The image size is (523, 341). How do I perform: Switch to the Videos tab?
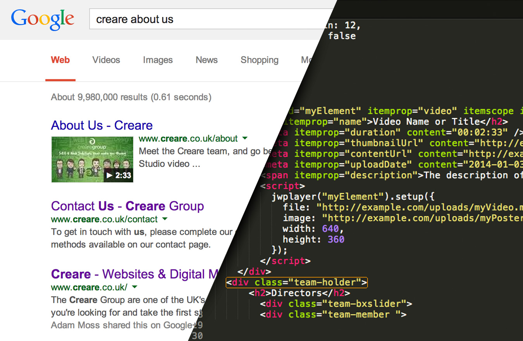click(x=106, y=60)
